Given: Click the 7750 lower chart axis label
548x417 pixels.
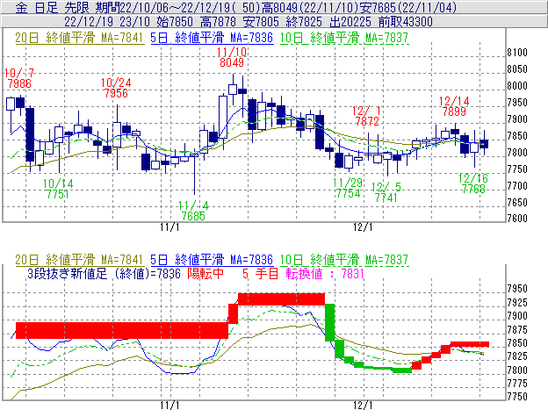Looking at the screenshot, I should tap(517, 397).
